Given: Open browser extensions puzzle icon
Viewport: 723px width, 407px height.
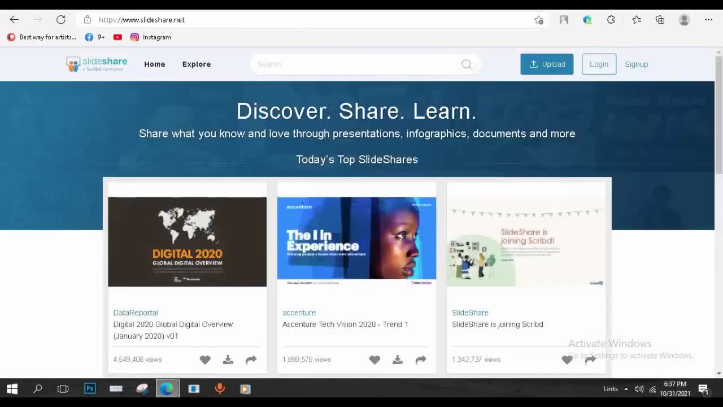Looking at the screenshot, I should [611, 20].
